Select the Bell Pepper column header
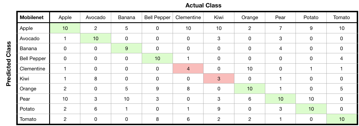This screenshot has width=359, height=126. 157,17
